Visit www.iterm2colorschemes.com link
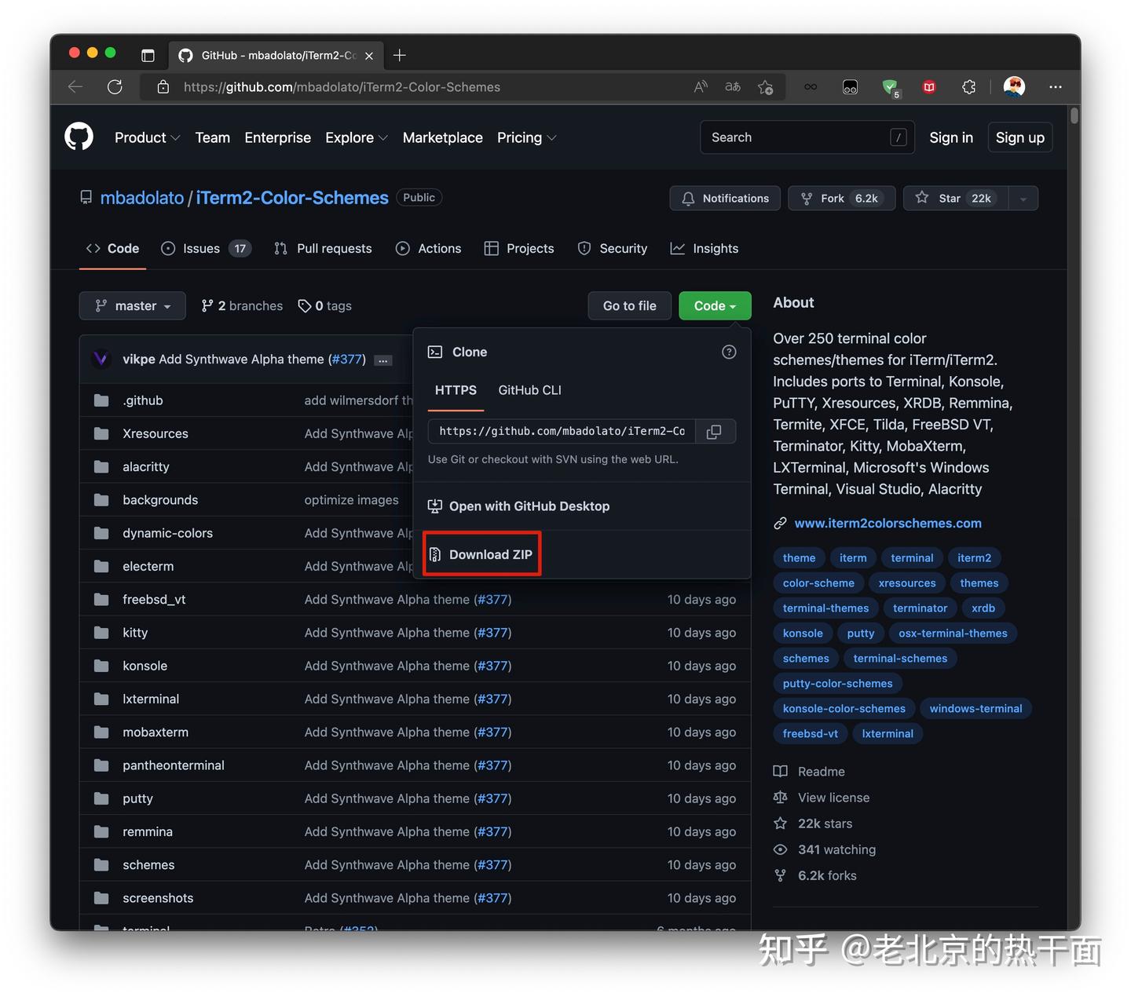This screenshot has height=997, width=1131. click(888, 523)
